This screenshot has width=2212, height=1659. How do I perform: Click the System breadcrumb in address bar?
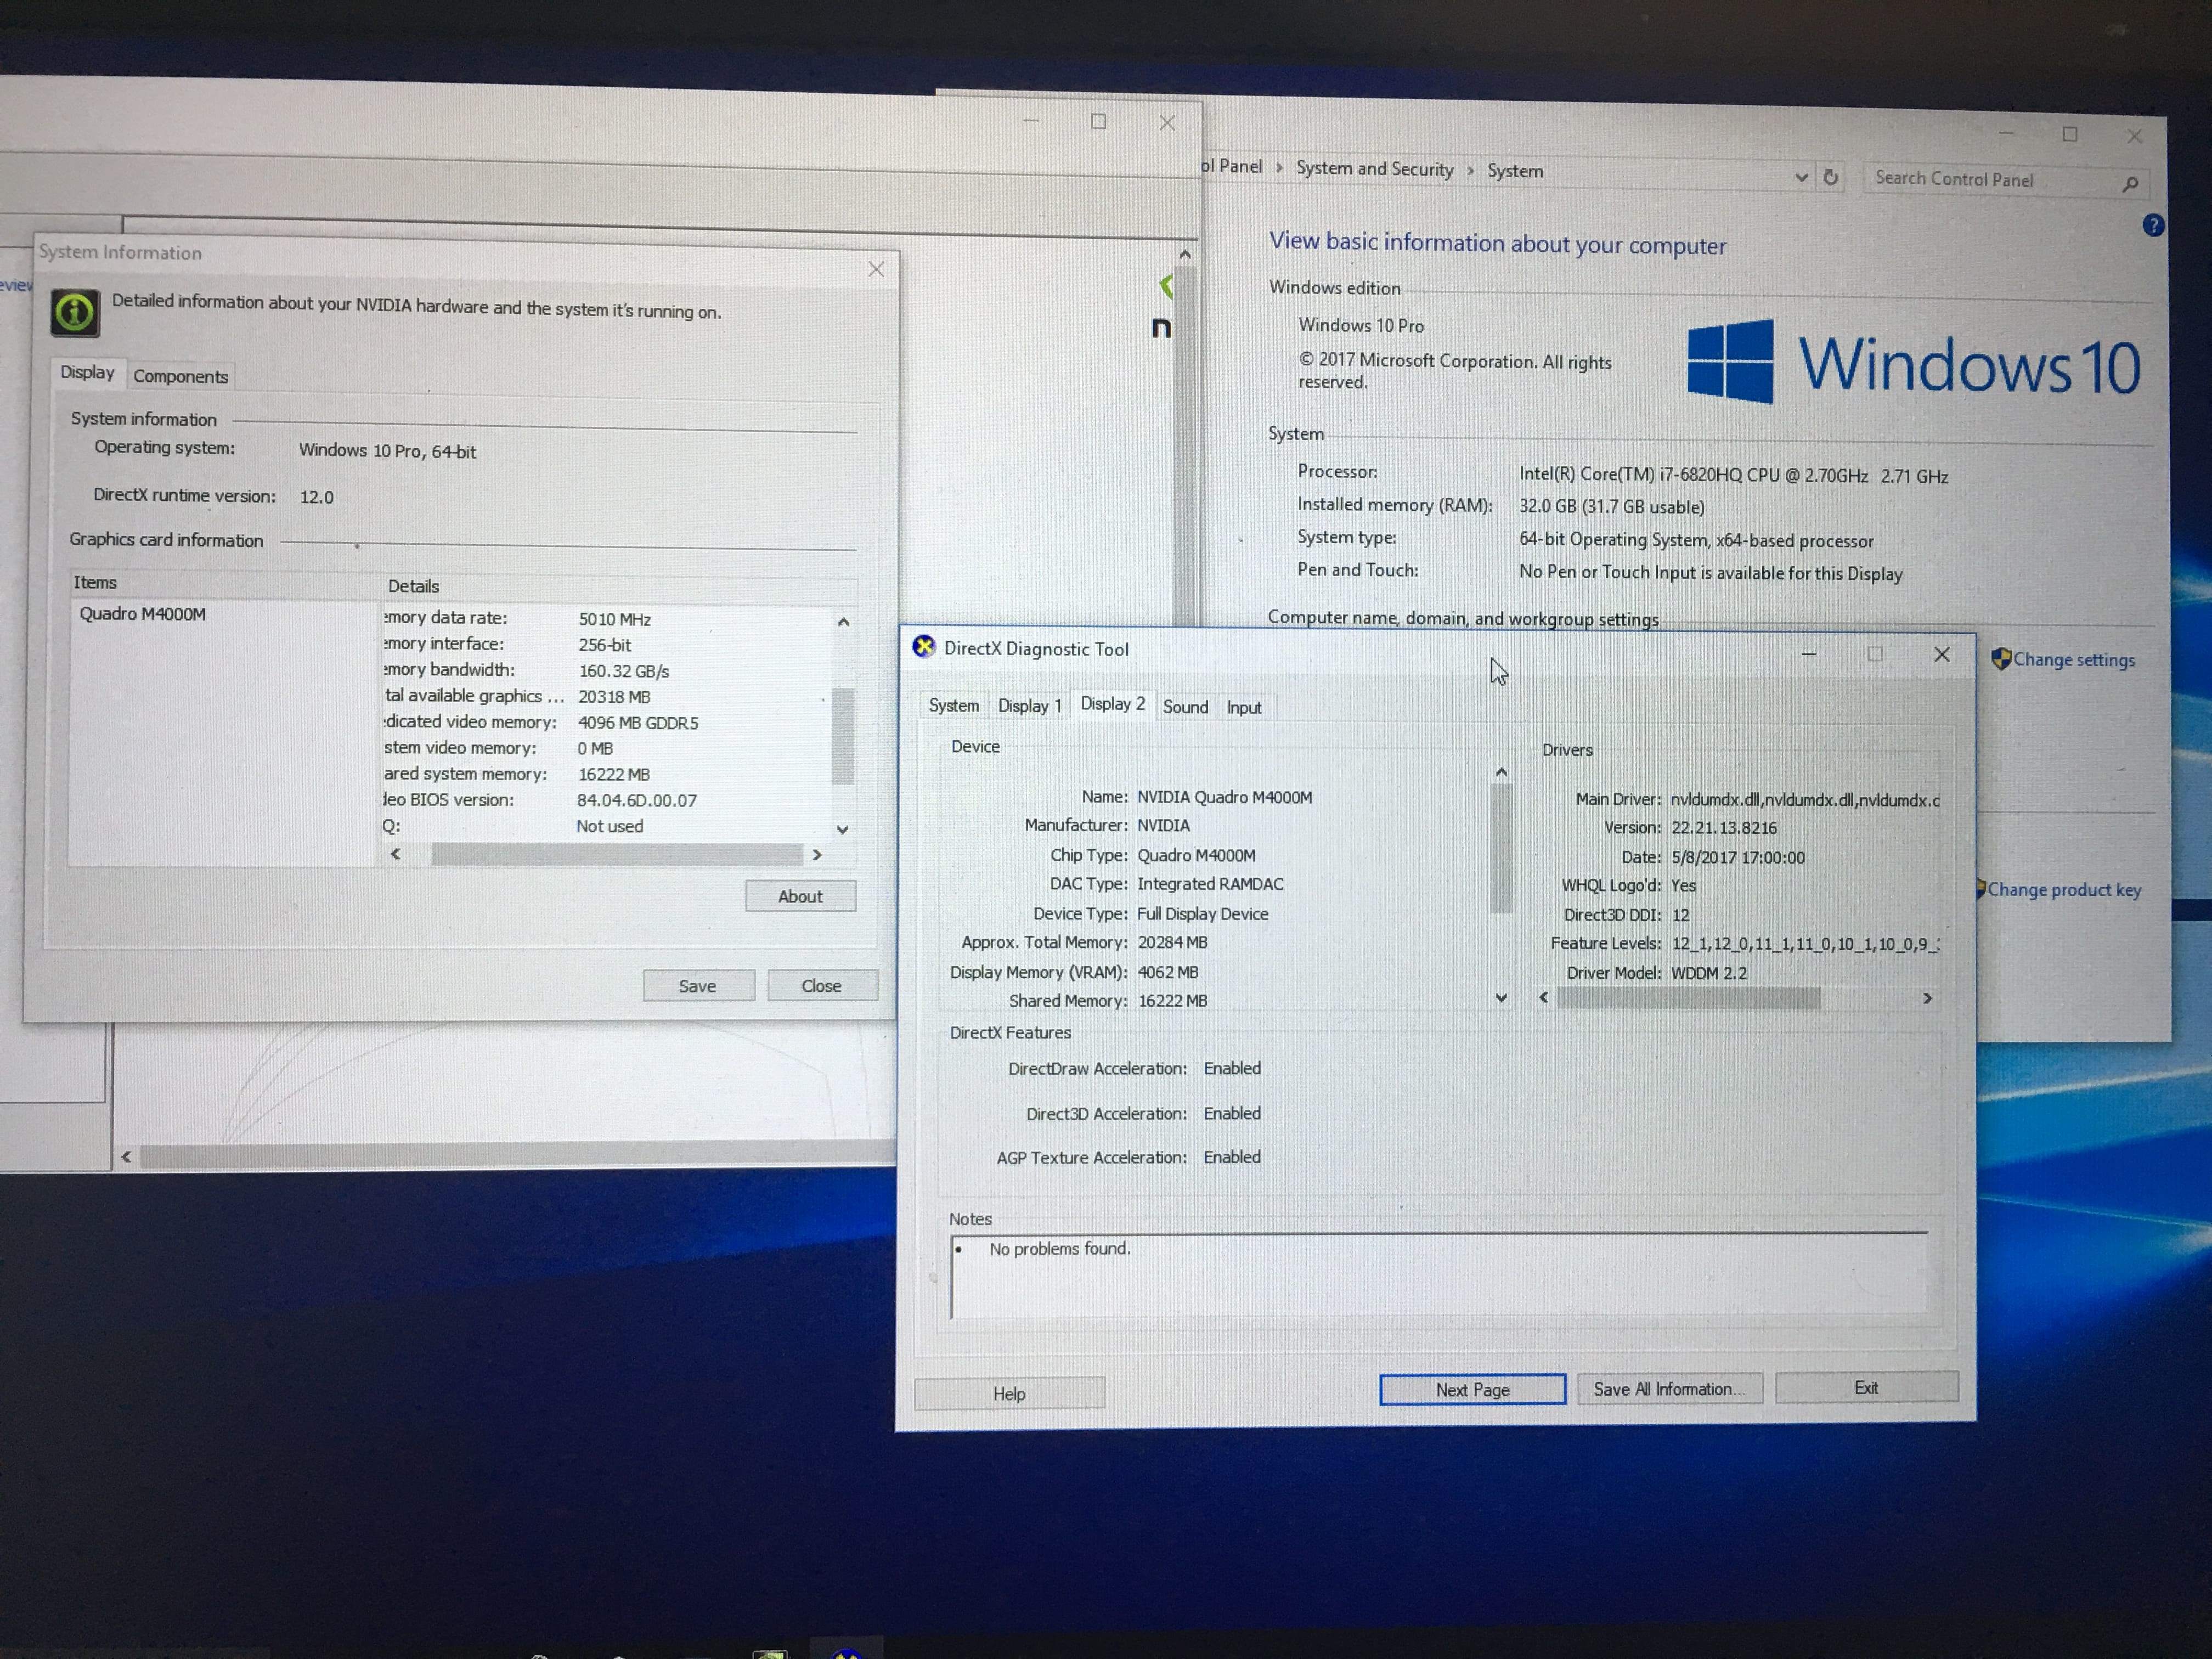1514,171
